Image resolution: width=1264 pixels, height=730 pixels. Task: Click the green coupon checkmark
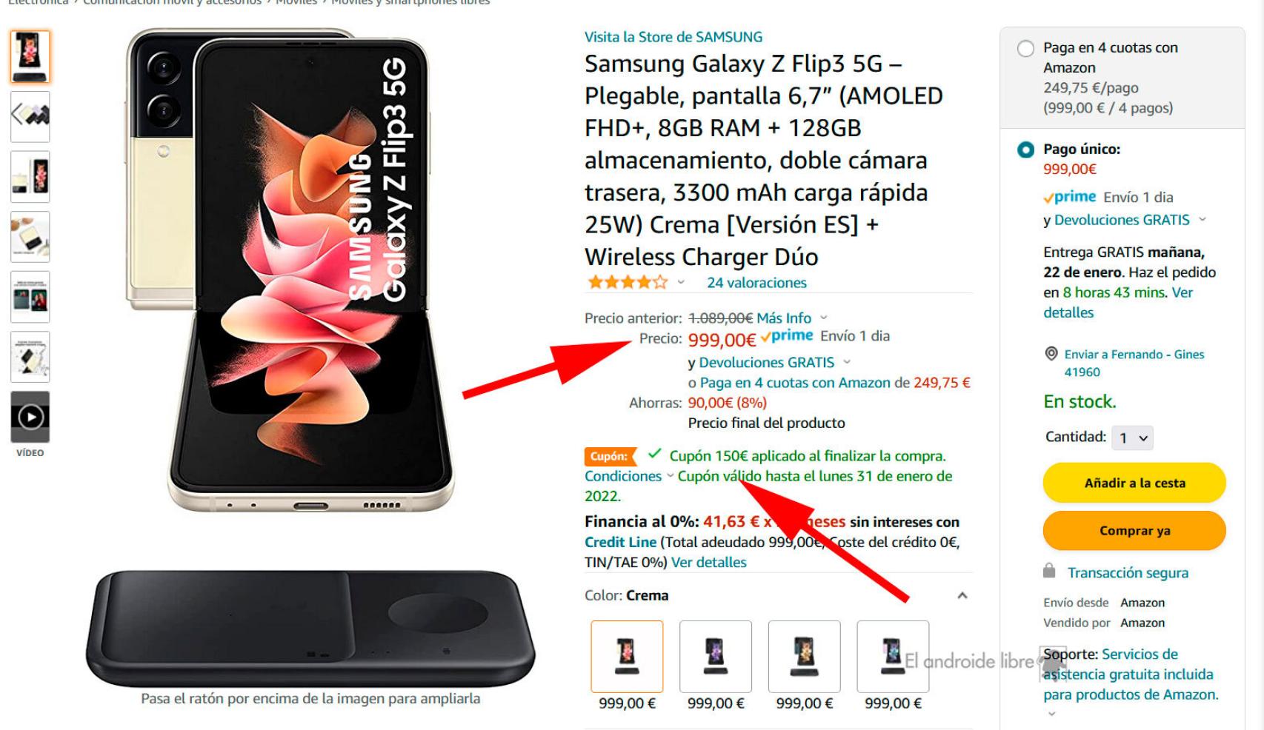654,454
